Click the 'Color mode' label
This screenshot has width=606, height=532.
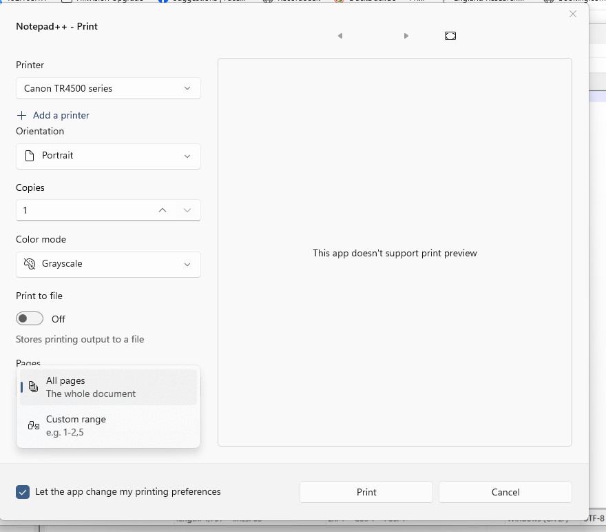pos(41,239)
